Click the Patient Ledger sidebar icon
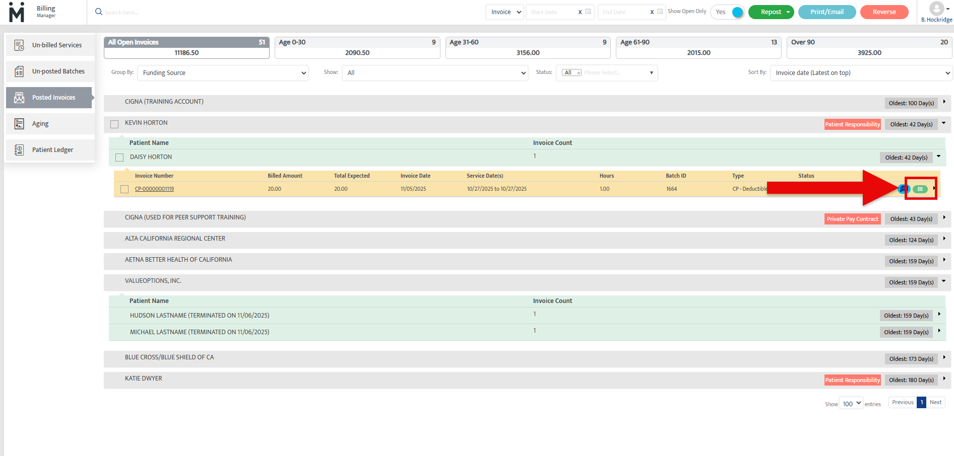Screen dimensions: 954x456 (x=19, y=150)
